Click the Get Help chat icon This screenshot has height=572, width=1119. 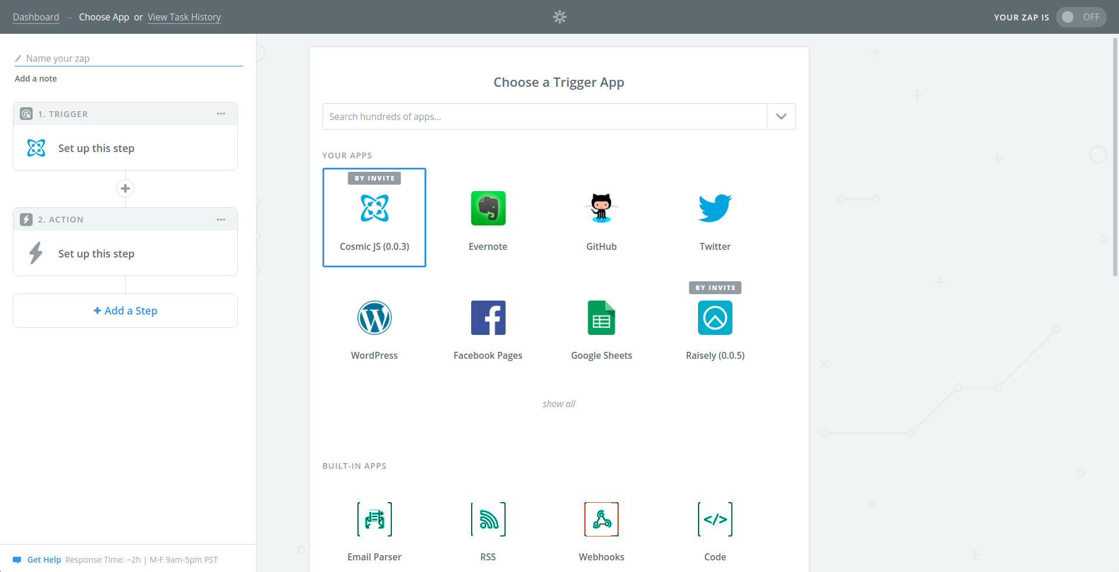click(x=17, y=560)
